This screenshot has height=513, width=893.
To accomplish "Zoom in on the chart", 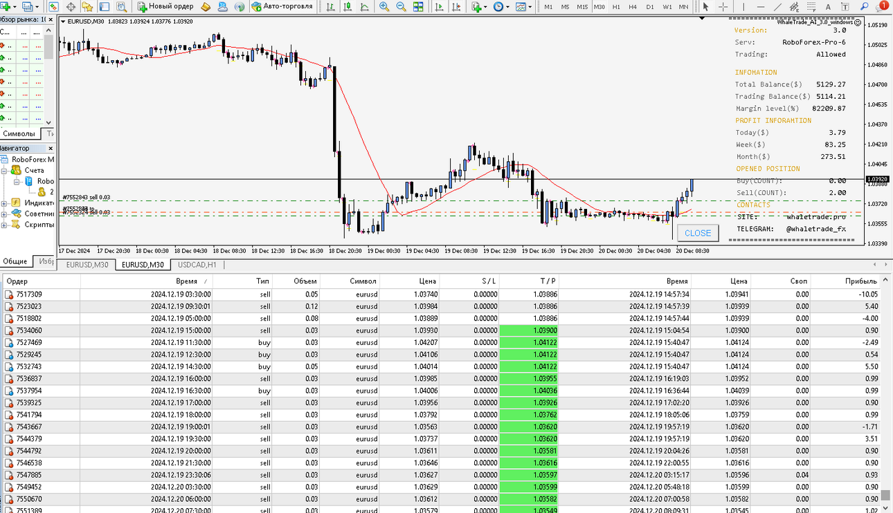I will pyautogui.click(x=384, y=7).
